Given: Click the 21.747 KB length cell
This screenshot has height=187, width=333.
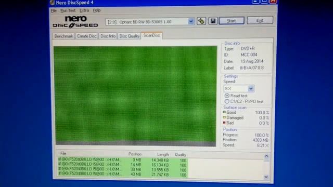Looking at the screenshot, I should click(160, 175).
